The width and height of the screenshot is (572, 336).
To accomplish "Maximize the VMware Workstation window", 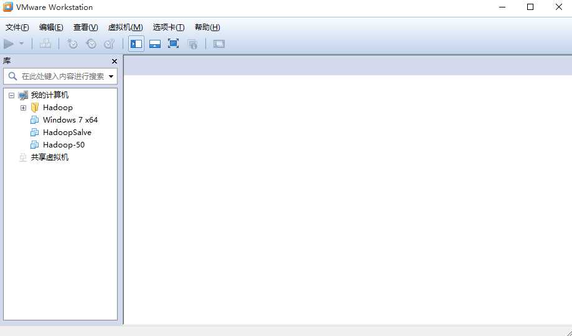I will coord(530,7).
